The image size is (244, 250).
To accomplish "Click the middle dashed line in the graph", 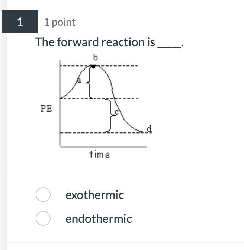I will (x=99, y=99).
